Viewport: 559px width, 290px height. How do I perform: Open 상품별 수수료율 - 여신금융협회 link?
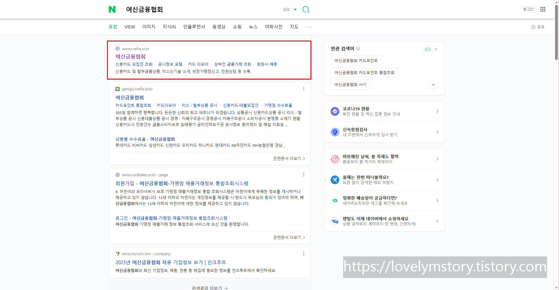tap(145, 139)
